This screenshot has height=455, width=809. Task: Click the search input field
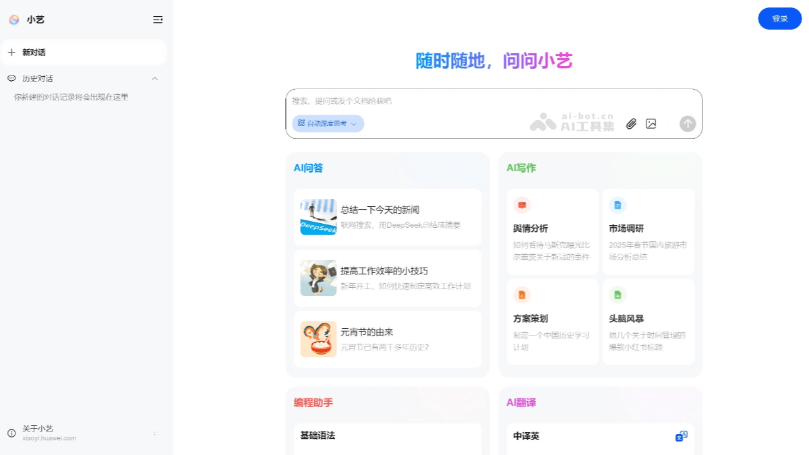click(472, 101)
